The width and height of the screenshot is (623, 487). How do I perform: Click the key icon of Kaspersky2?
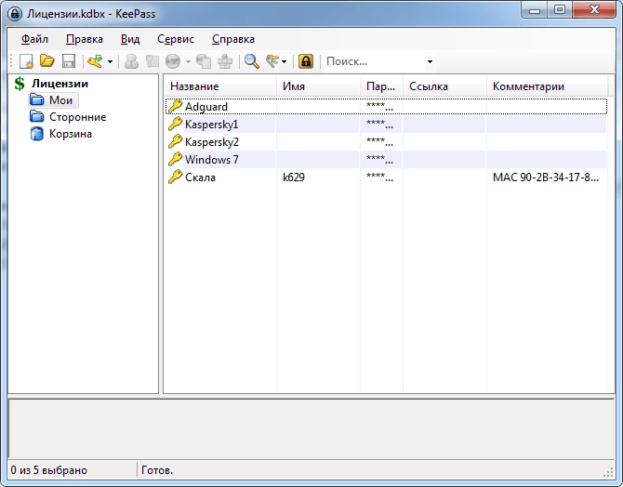tap(175, 141)
